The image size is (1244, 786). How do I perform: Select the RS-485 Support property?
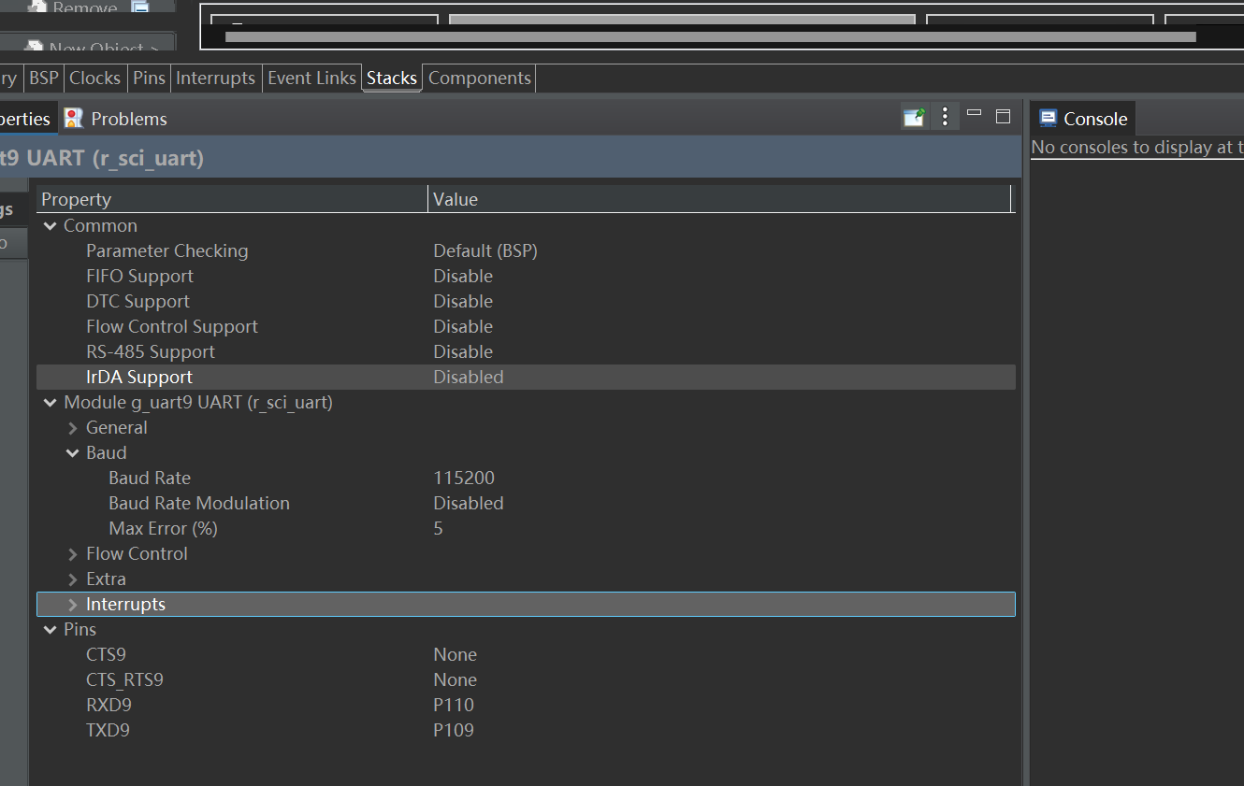(x=526, y=352)
